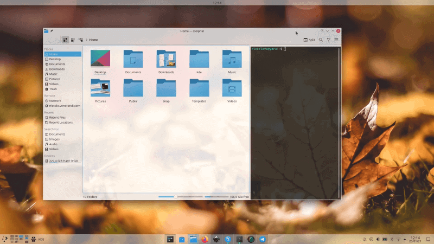Select Recent Files in sidebar
The width and height of the screenshot is (434, 244).
point(57,117)
